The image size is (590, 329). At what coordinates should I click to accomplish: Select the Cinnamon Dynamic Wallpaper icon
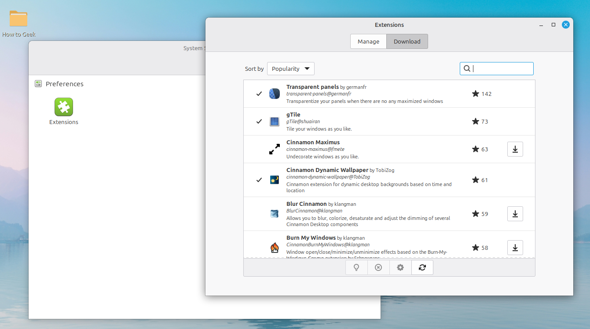pyautogui.click(x=275, y=180)
